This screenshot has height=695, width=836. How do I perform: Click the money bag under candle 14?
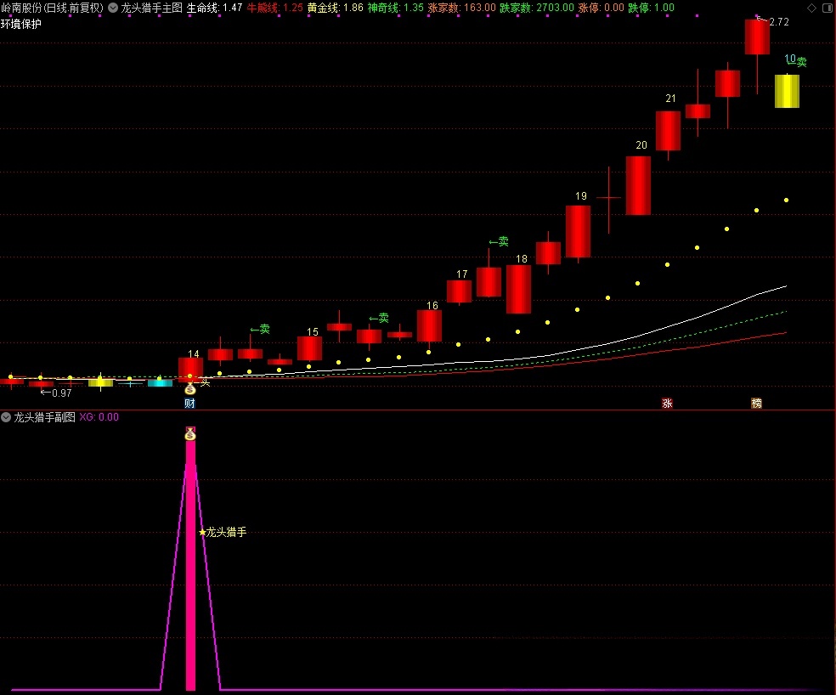click(x=190, y=388)
